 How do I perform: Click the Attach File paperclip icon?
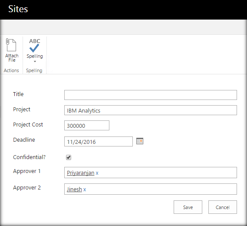[x=11, y=45]
